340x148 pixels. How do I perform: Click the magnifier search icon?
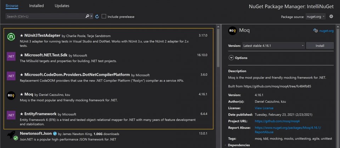(x=87, y=16)
